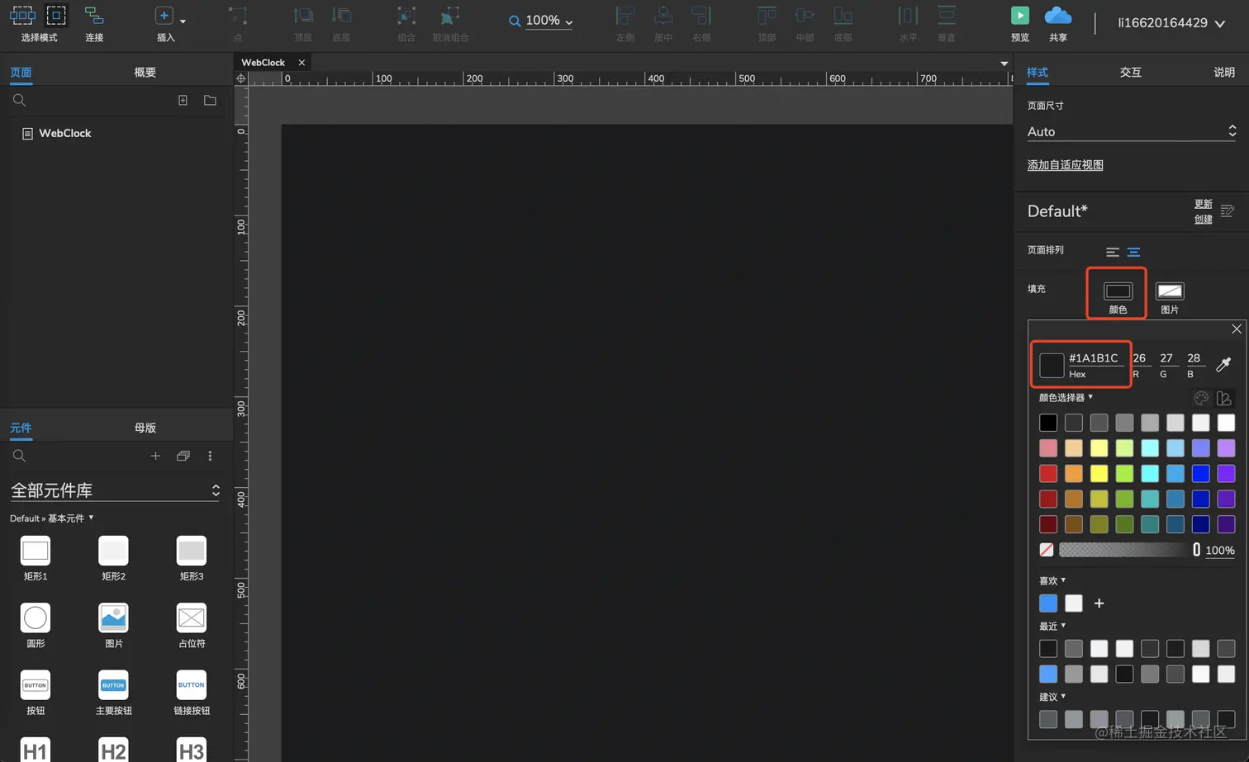Click the #1A1B1C Hex input field

pyautogui.click(x=1097, y=358)
